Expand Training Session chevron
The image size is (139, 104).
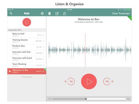point(43,41)
